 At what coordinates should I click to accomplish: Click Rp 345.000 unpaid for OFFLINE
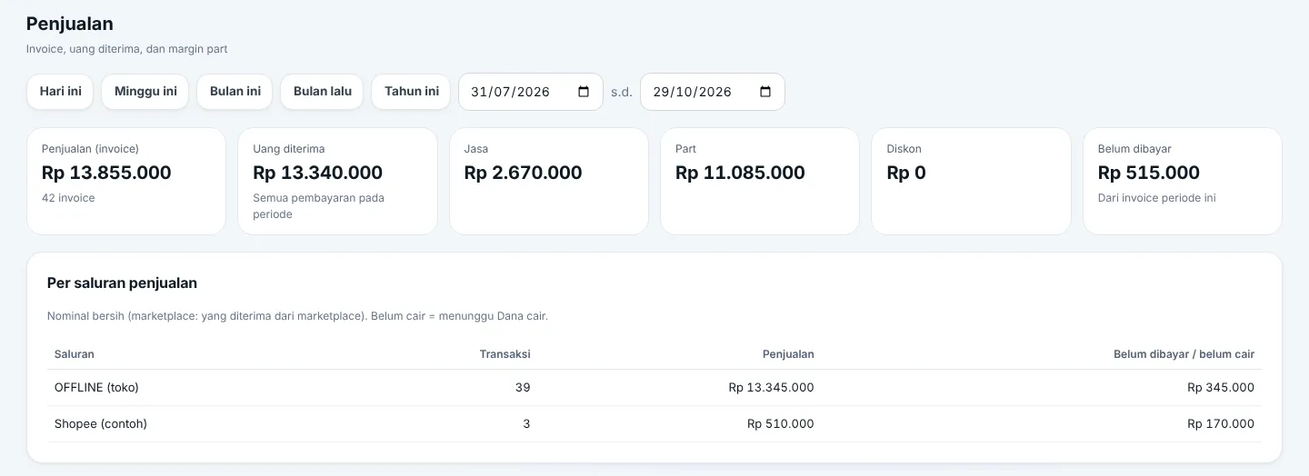tap(1221, 388)
